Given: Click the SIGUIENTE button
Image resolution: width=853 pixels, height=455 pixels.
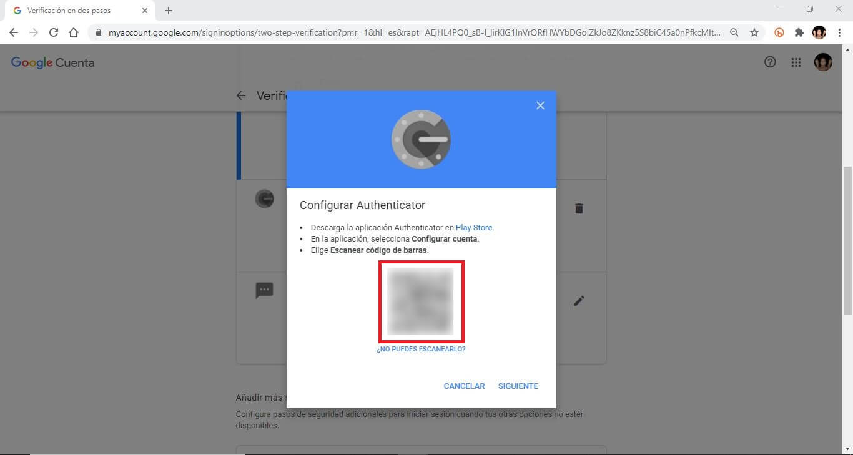Looking at the screenshot, I should point(518,386).
